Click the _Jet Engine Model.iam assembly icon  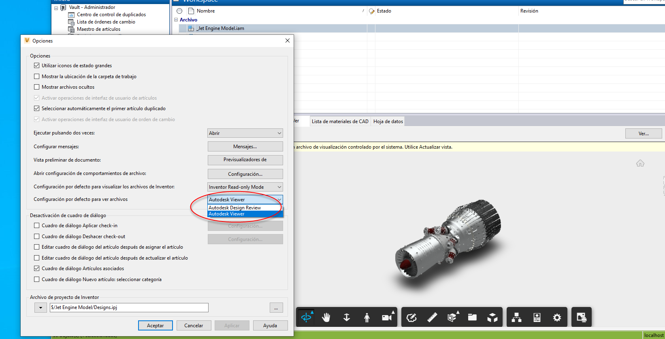pyautogui.click(x=191, y=28)
